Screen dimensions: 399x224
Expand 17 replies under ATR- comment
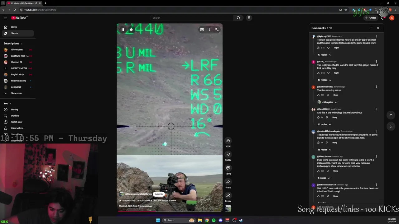324,80
